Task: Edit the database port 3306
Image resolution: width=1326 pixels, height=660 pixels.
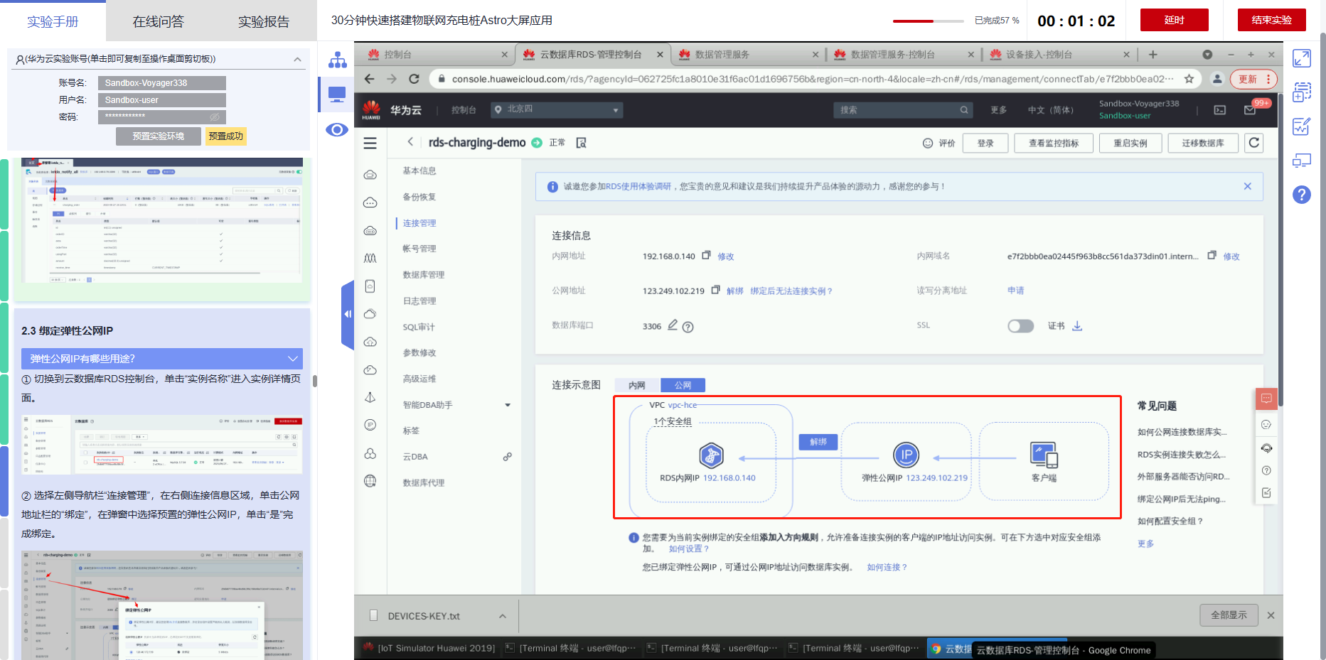Action: click(x=672, y=325)
